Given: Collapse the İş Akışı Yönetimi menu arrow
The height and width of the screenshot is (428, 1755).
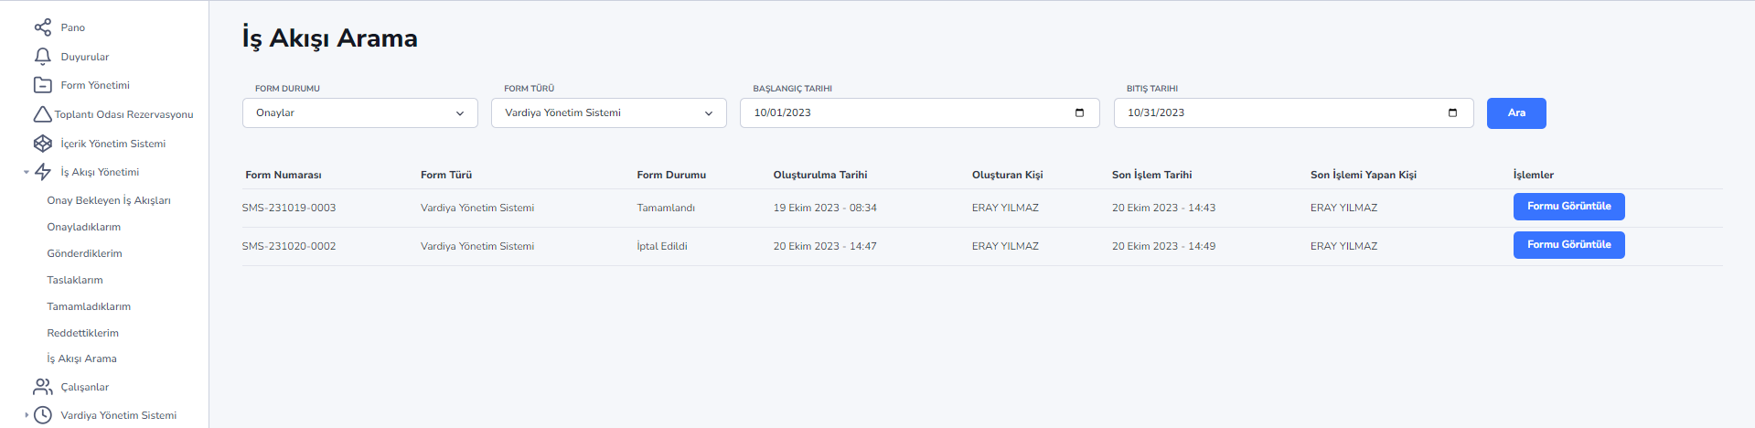Looking at the screenshot, I should 26,172.
